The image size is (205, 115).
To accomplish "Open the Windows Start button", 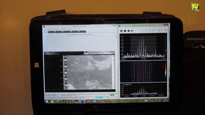I will tap(47, 102).
